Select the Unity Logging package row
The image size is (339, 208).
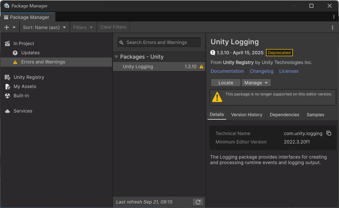159,66
